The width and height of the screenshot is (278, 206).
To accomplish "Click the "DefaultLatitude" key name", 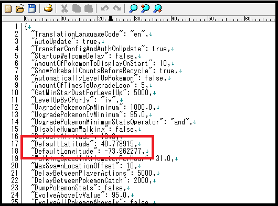I will pos(62,144).
